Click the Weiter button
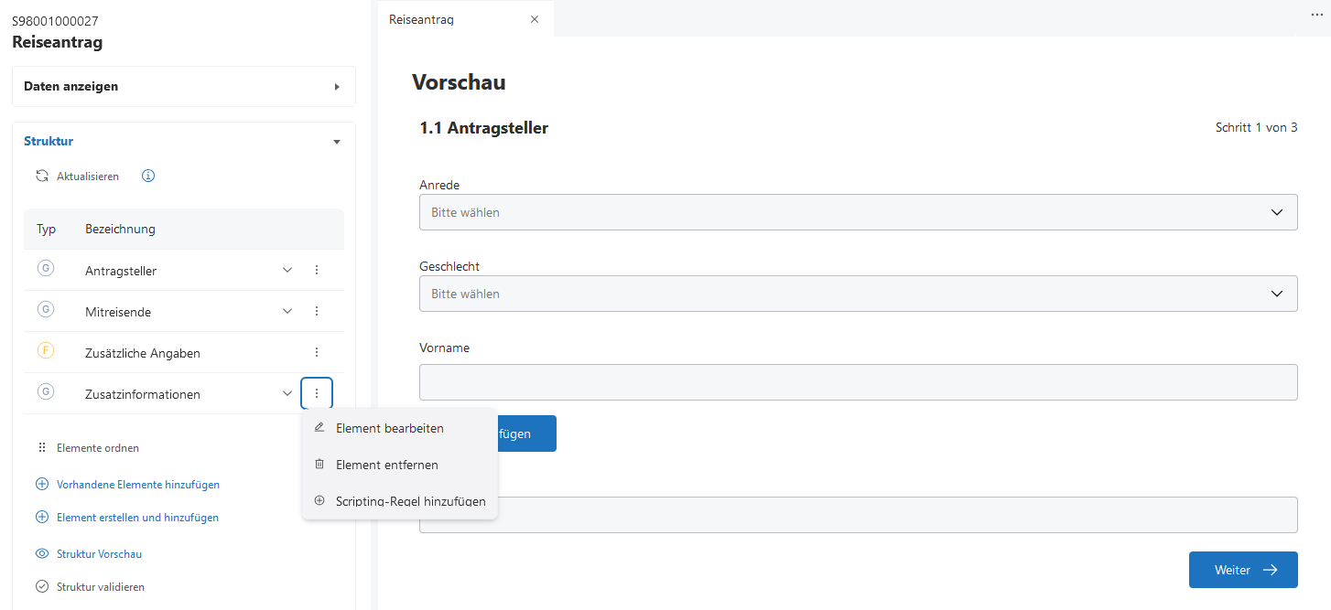Image resolution: width=1331 pixels, height=610 pixels. 1242,570
